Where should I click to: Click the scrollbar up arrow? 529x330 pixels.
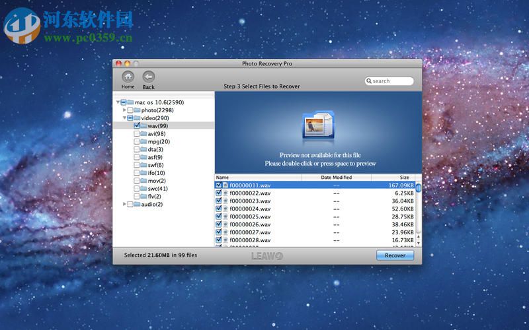point(419,237)
